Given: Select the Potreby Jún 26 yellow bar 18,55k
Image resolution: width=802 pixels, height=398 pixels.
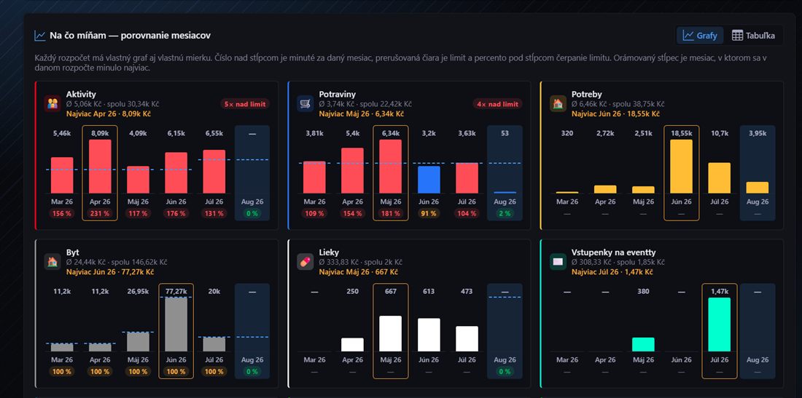Looking at the screenshot, I should 681,167.
